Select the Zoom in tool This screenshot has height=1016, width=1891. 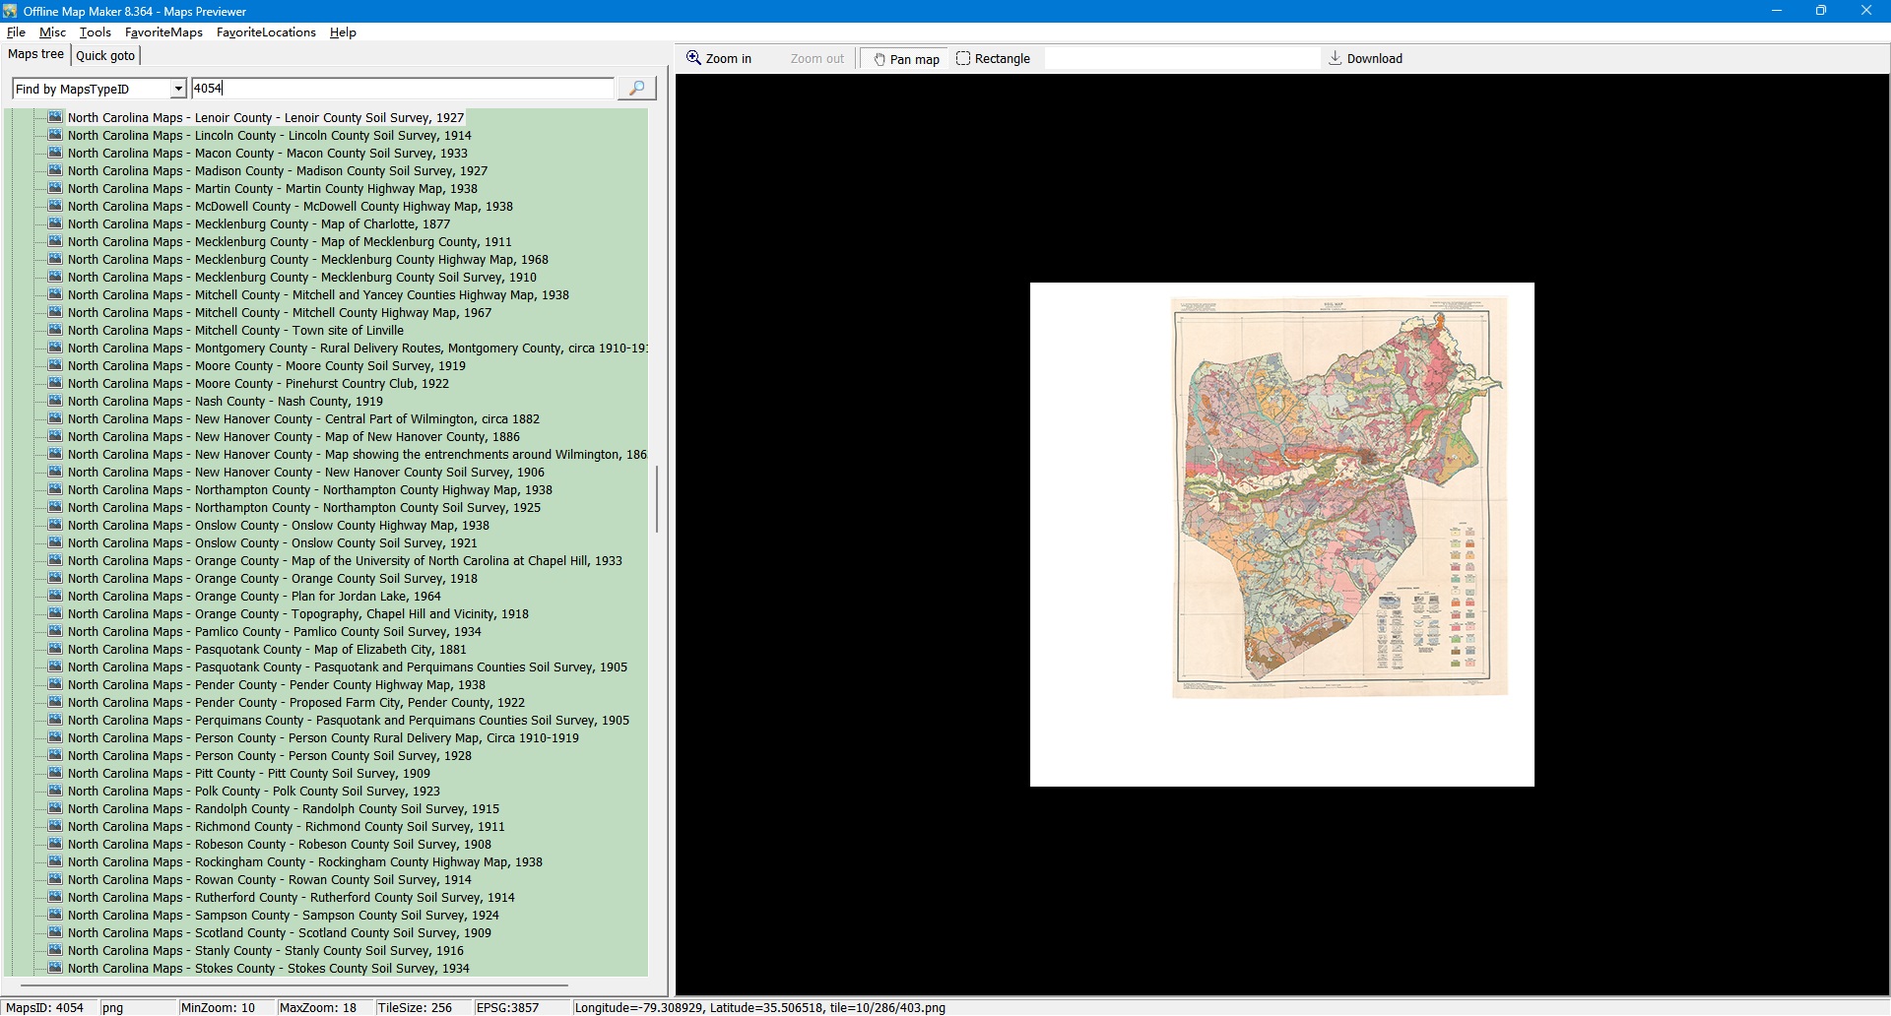click(719, 59)
